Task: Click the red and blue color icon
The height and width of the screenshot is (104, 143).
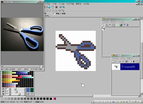Action: pyautogui.click(x=55, y=99)
